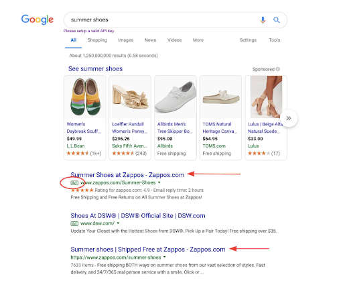
Task: Click the Zappos 4.9 rating stars
Action: click(x=82, y=190)
